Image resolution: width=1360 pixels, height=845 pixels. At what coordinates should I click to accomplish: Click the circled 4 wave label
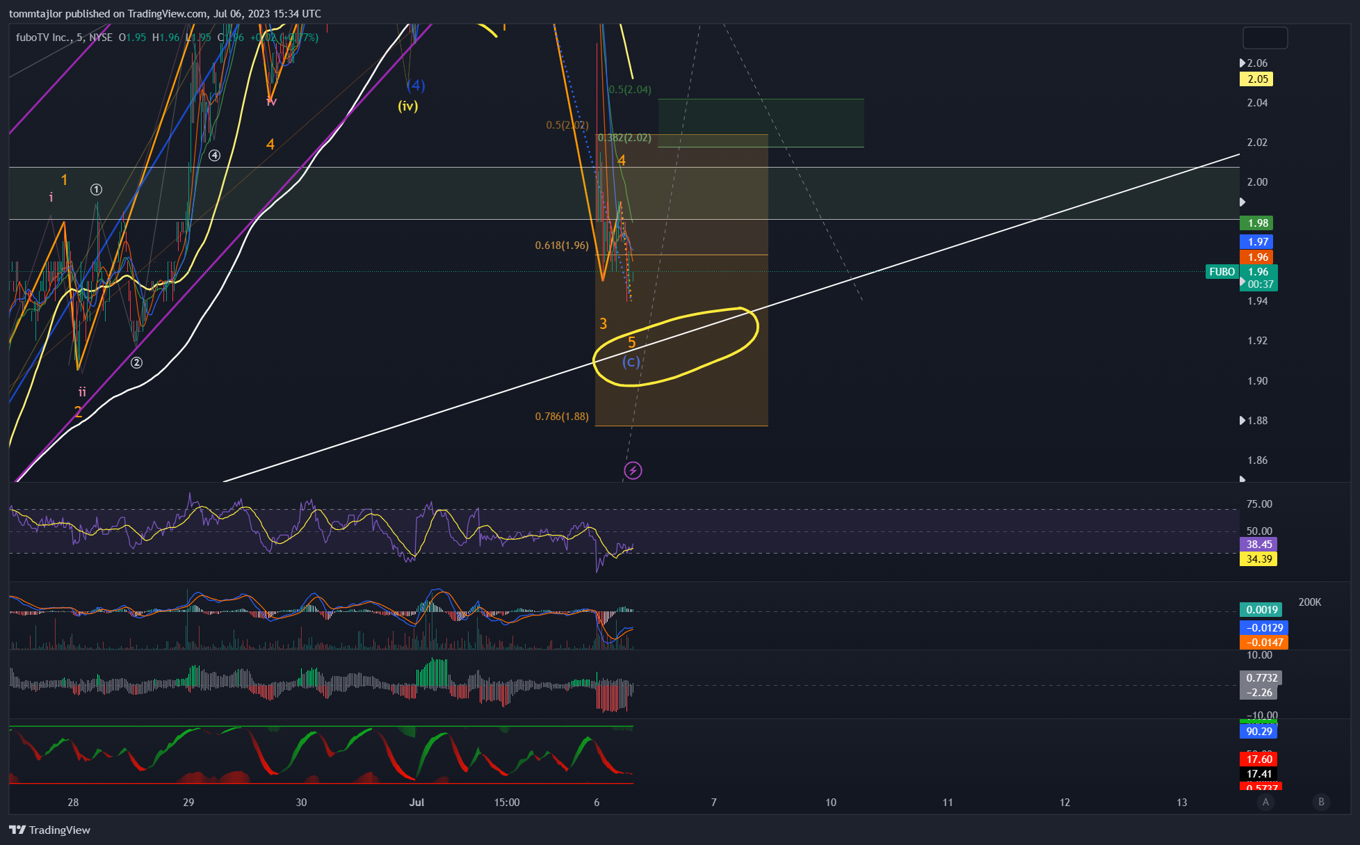pos(214,155)
